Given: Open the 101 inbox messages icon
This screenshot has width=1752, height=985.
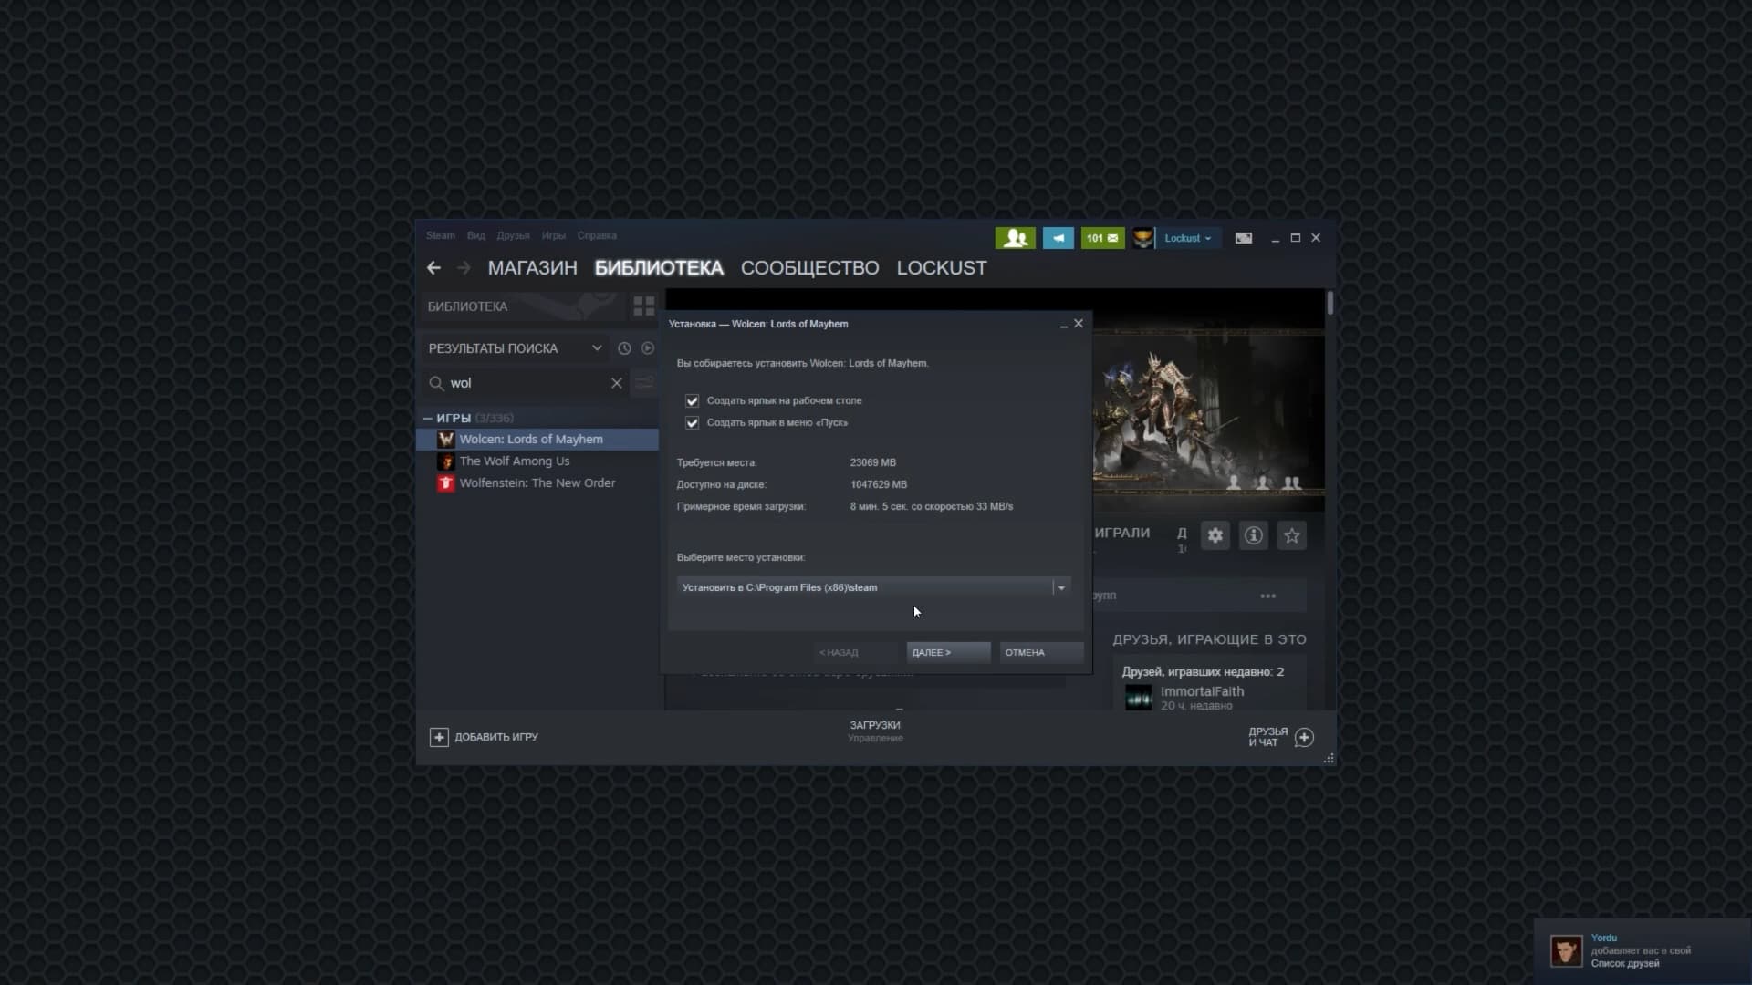Looking at the screenshot, I should tap(1102, 238).
